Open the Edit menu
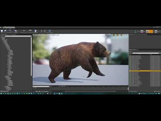Screen dimensions: 161x121 [4, 29]
